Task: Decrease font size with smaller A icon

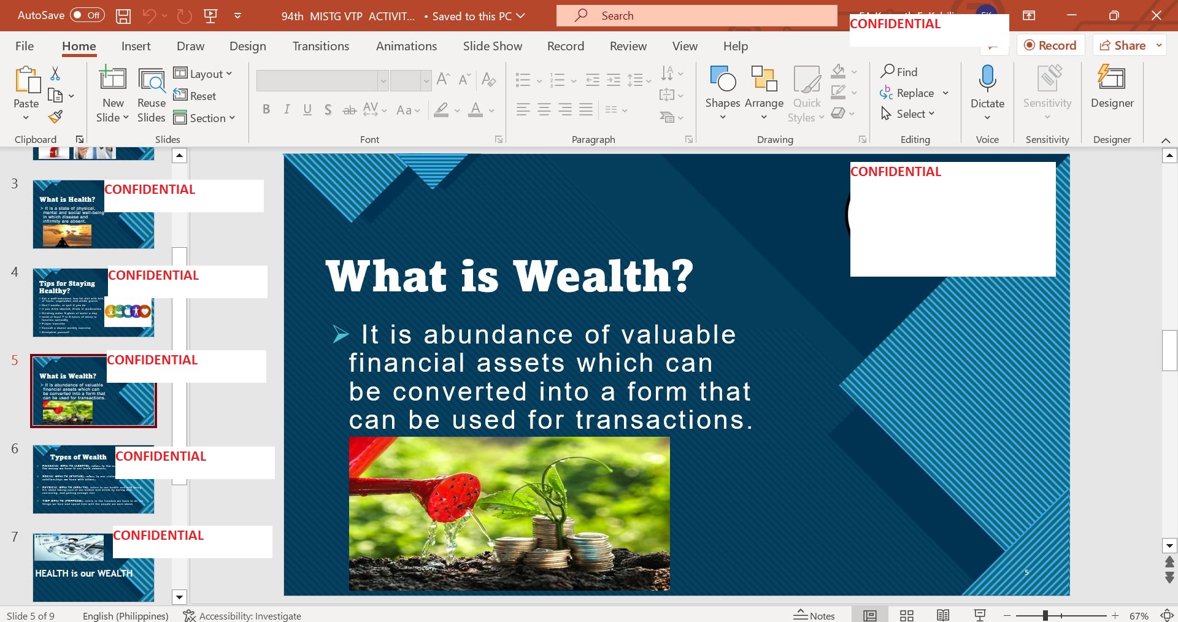Action: pos(464,79)
